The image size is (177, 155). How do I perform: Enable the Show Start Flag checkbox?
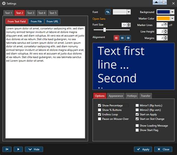(137, 130)
